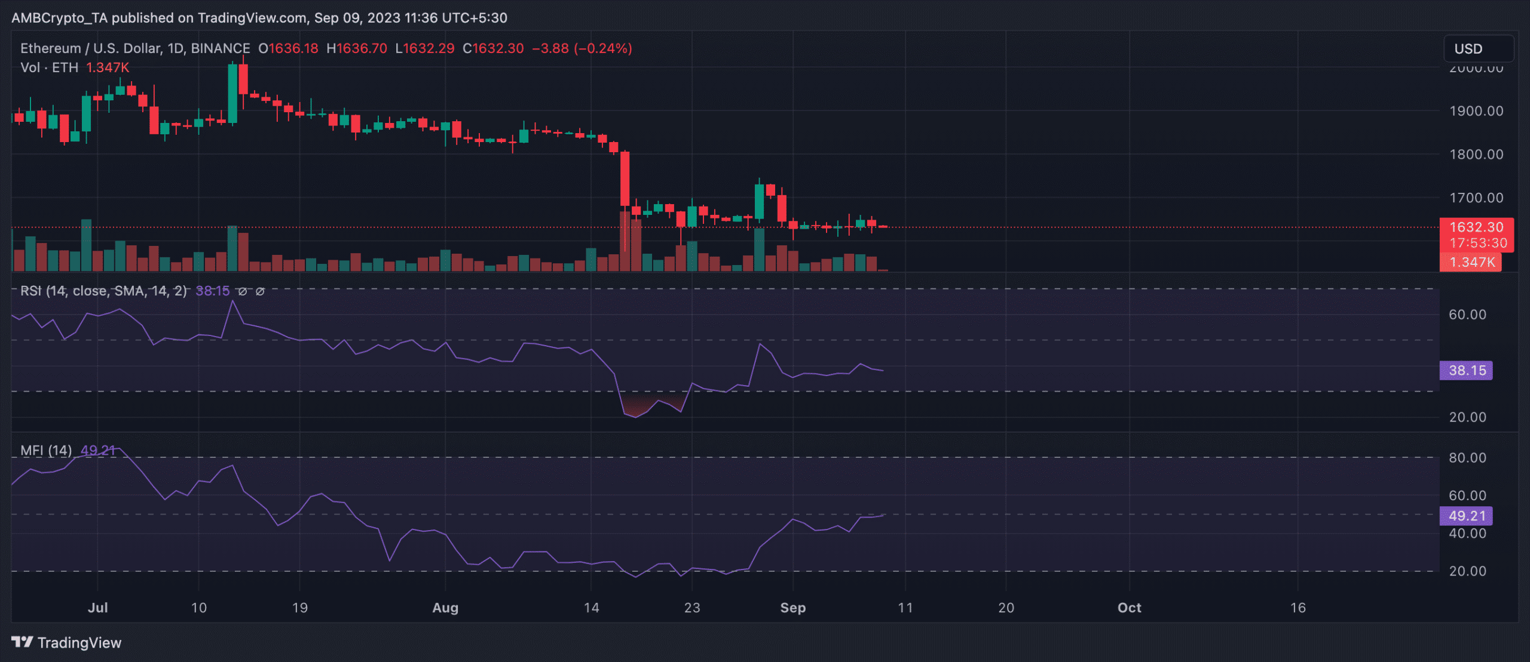Screen dimensions: 1530x662
Task: Click the MFI (14) indicator legend
Action: (46, 450)
